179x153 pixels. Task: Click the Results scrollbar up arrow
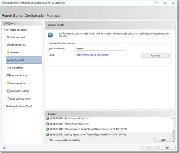(174, 118)
